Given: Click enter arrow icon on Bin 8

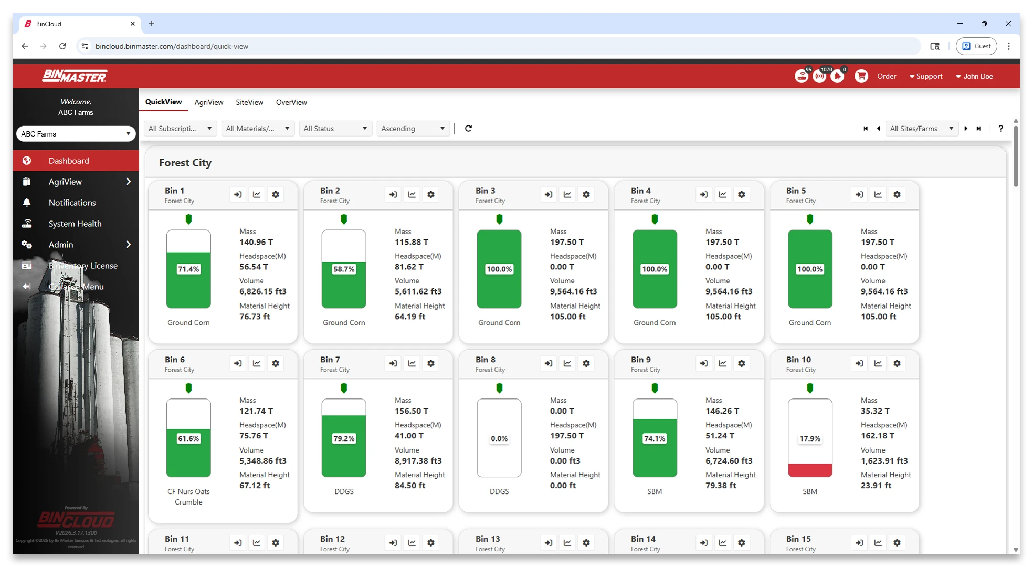Looking at the screenshot, I should pyautogui.click(x=549, y=363).
